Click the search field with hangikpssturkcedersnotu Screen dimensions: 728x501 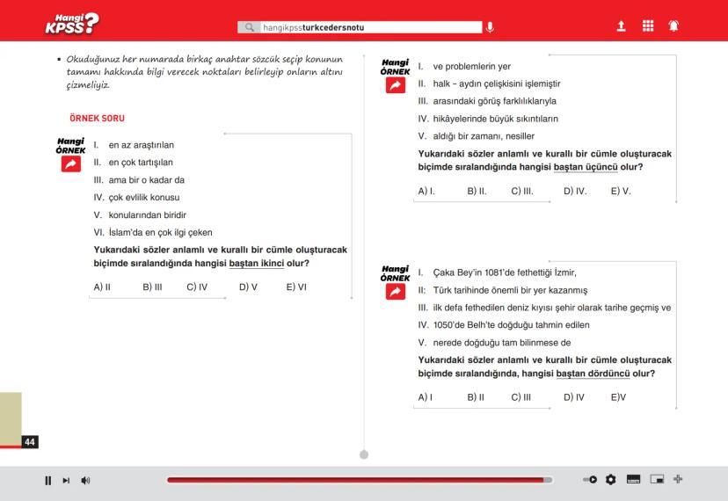point(368,28)
